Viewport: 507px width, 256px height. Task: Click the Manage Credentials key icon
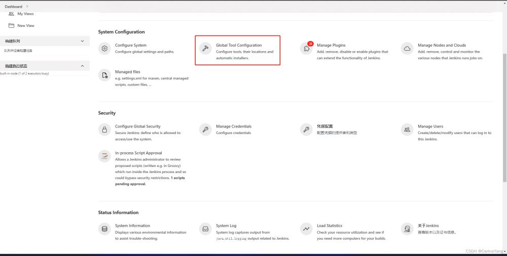(x=205, y=130)
